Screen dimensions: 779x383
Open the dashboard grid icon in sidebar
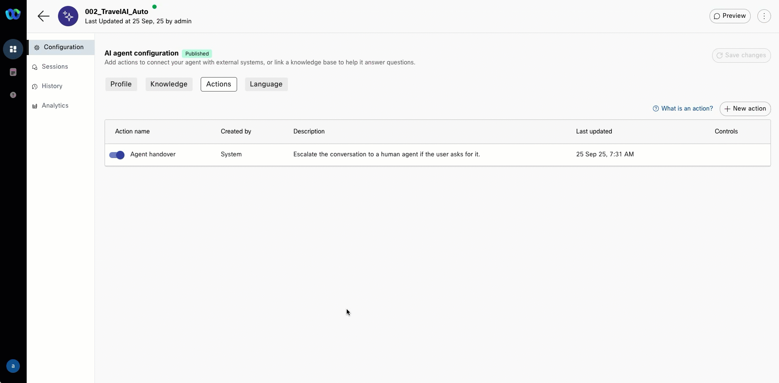[13, 49]
